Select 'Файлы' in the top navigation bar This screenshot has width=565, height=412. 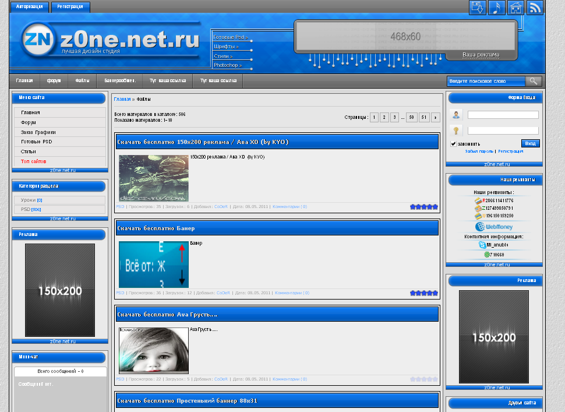coord(82,81)
